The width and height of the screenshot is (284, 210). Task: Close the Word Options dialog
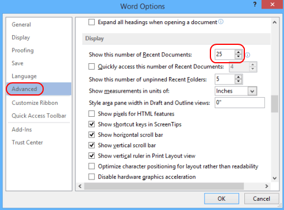click(273, 5)
